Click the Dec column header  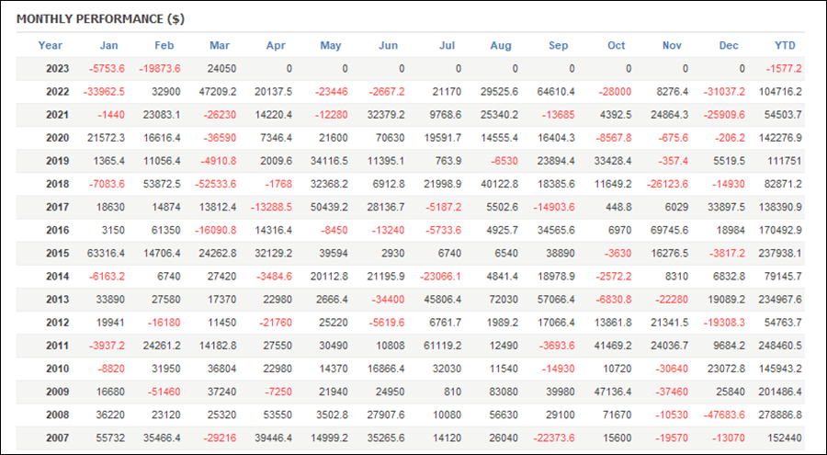(x=729, y=45)
